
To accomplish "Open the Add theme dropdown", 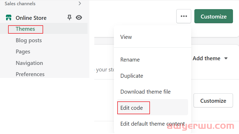I will coord(206,58).
